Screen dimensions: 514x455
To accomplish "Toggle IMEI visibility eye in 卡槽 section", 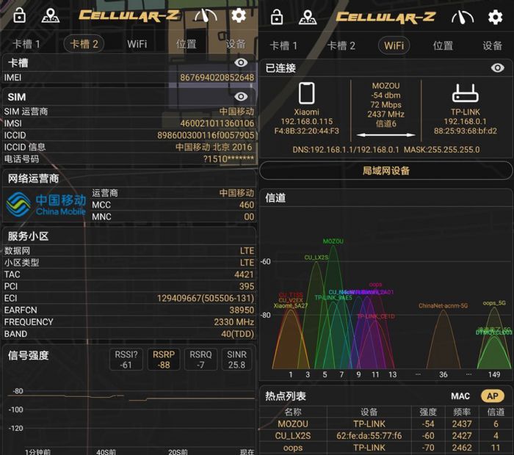I will (241, 62).
